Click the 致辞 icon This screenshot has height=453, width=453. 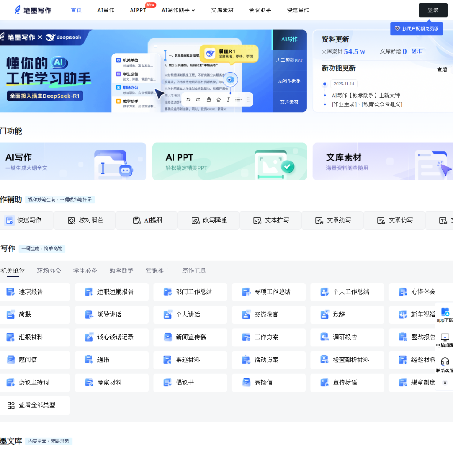[324, 315]
